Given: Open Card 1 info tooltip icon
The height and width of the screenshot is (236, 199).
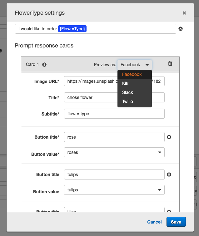Looking at the screenshot, I should (x=44, y=65).
